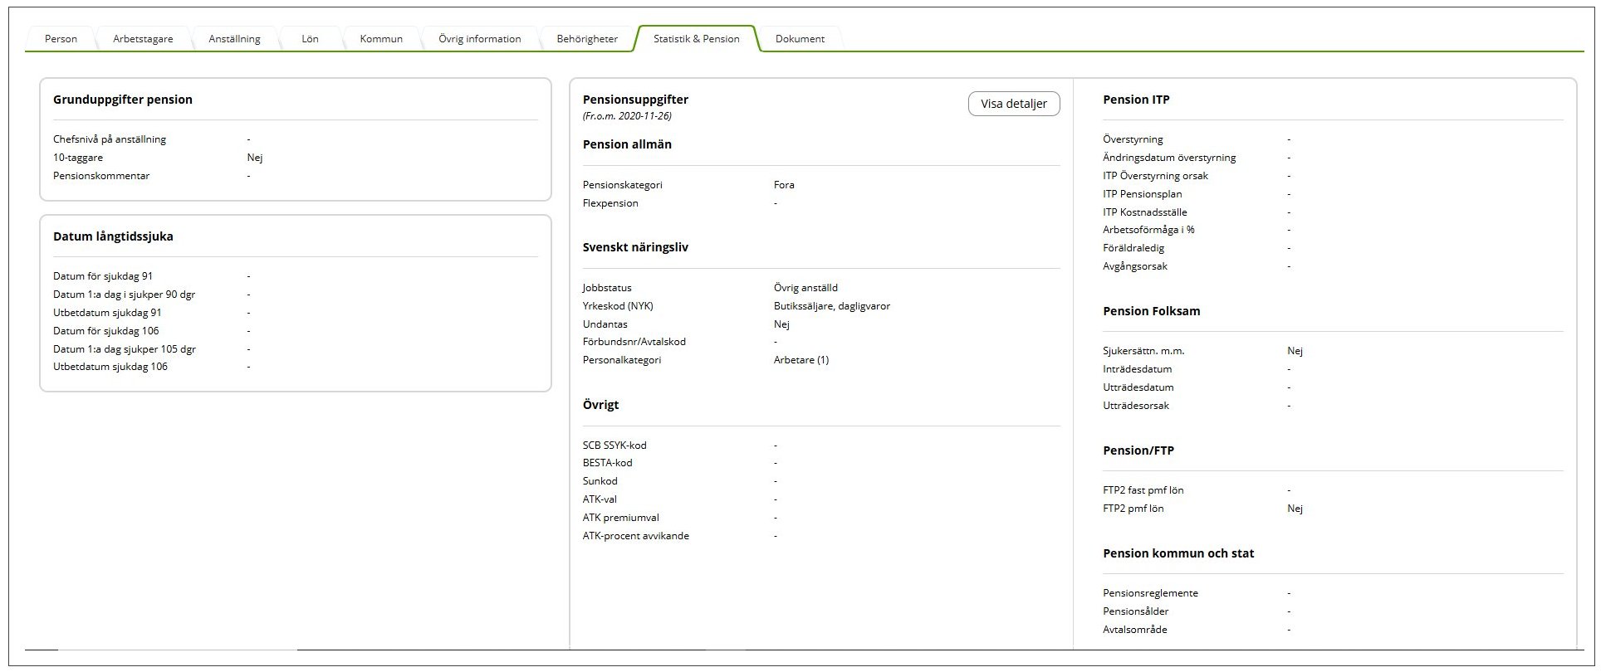Select the Jobbstatus value Övrig anställd
1601x672 pixels.
pos(805,288)
